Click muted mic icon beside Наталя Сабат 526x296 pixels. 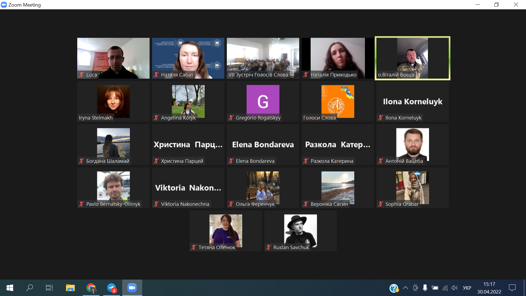pos(156,75)
